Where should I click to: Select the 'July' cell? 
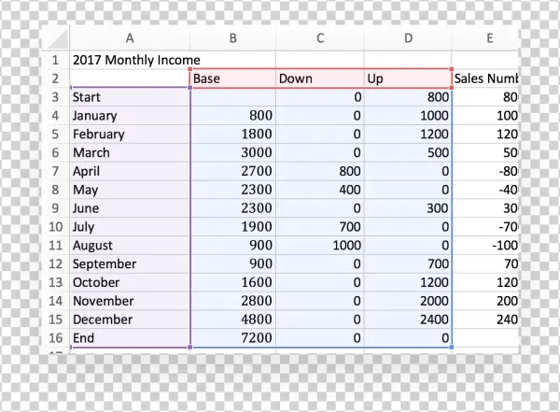[130, 227]
